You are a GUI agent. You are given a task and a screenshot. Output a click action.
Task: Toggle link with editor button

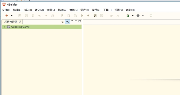(x=67, y=22)
